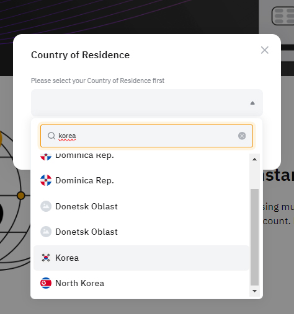Image resolution: width=294 pixels, height=314 pixels.
Task: Click the scrollbar down arrow
Action: tap(254, 291)
